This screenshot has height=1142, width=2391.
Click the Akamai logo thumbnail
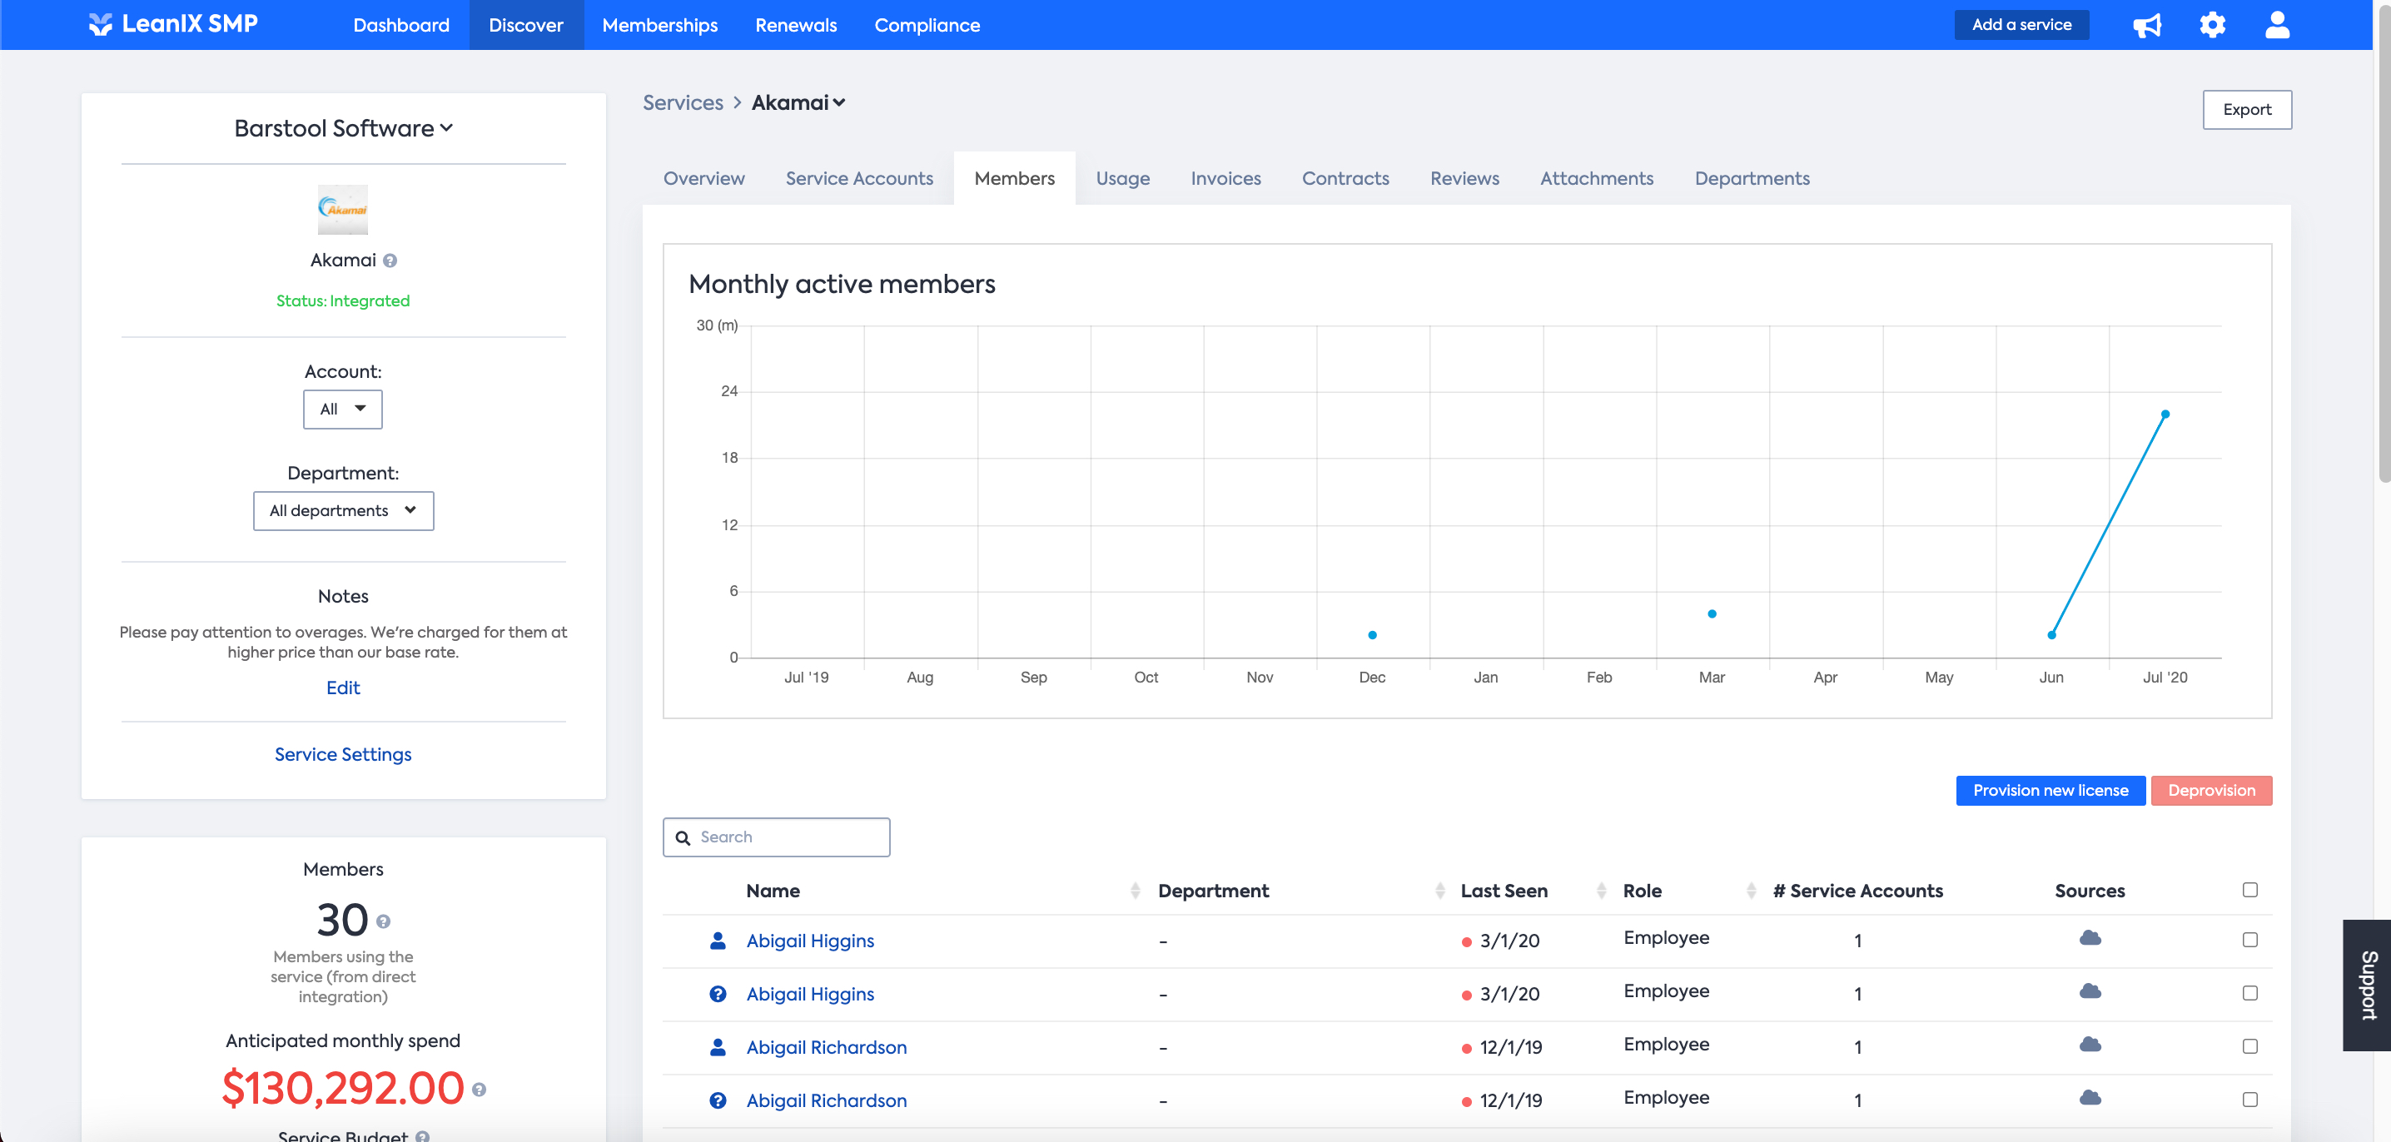(342, 209)
